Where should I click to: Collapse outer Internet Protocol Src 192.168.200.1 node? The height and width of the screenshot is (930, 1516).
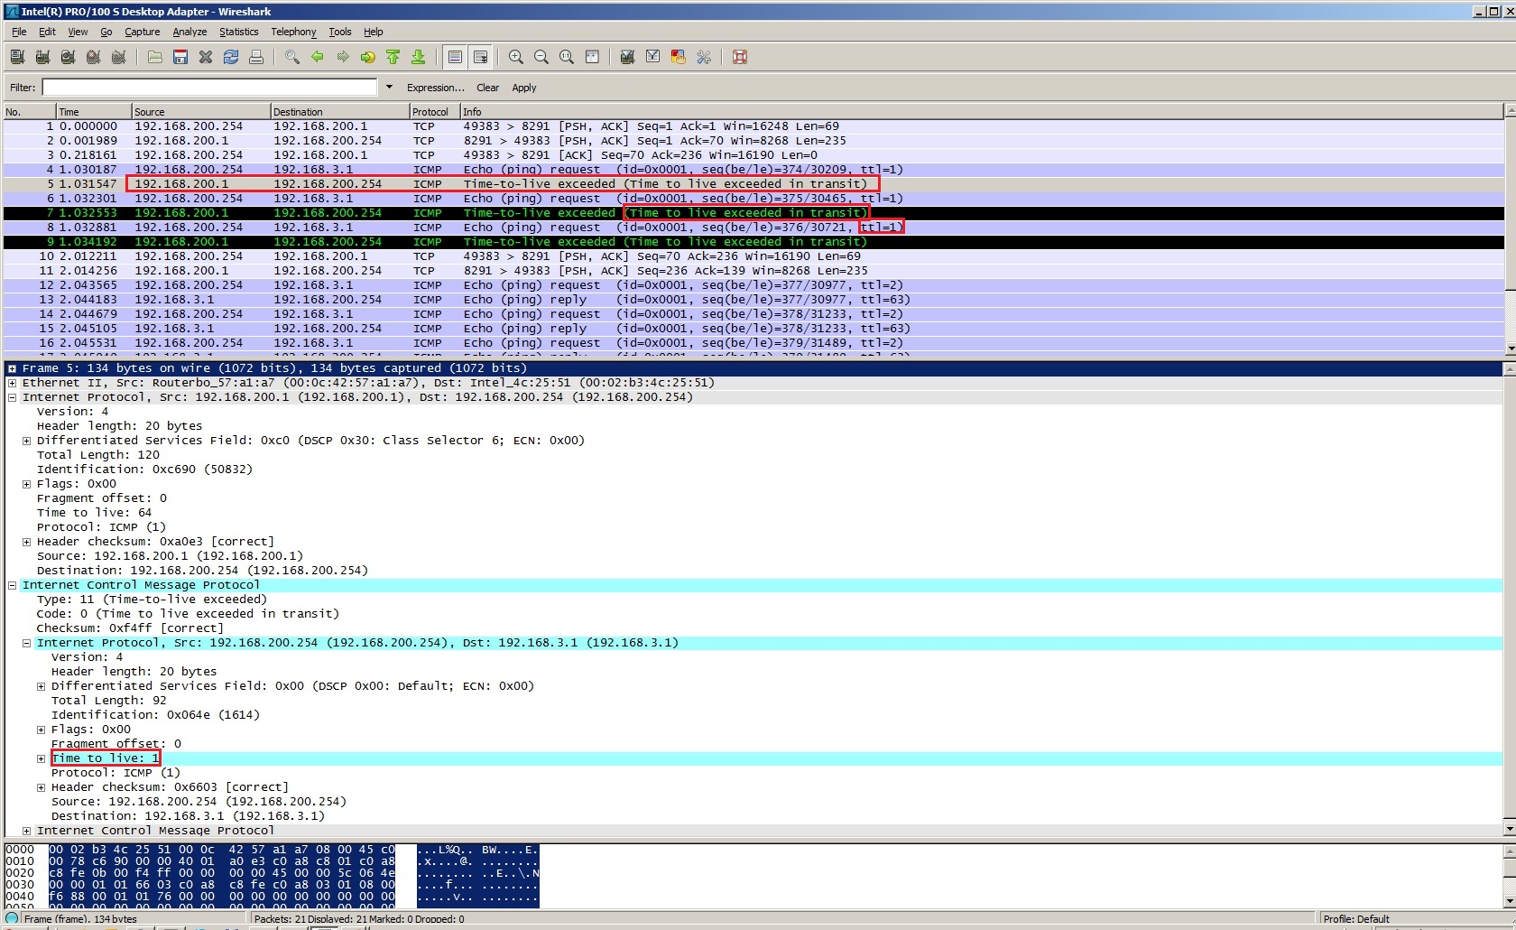12,397
